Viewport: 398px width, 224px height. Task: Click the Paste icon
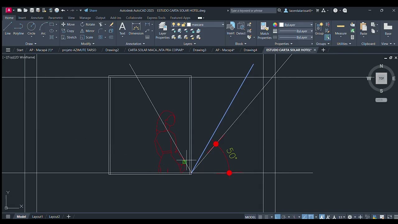(x=363, y=29)
